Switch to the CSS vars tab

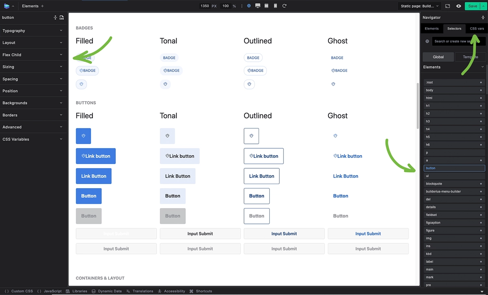pyautogui.click(x=476, y=28)
